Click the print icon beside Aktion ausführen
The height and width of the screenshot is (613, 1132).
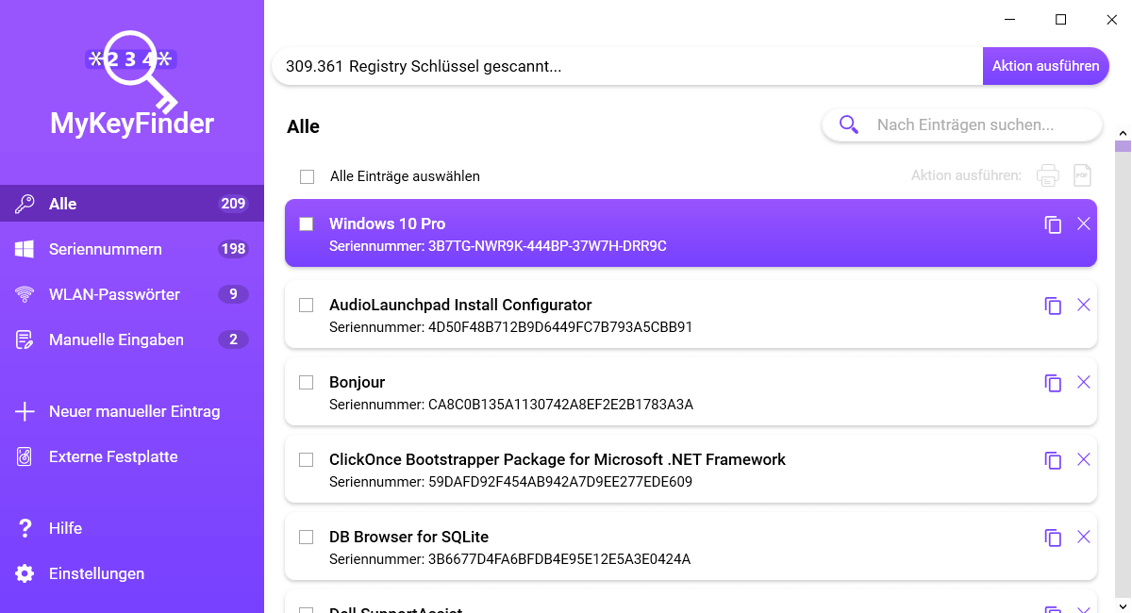click(1048, 175)
